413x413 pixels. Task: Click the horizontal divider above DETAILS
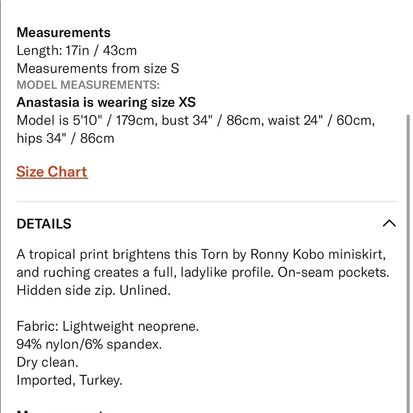click(206, 202)
